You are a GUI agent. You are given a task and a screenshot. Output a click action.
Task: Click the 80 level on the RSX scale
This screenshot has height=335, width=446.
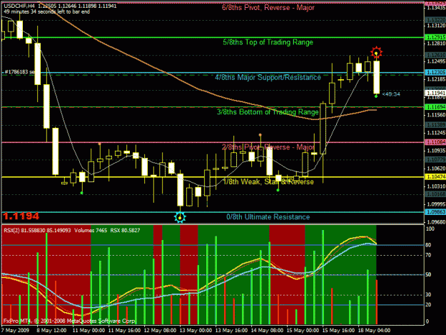428,245
